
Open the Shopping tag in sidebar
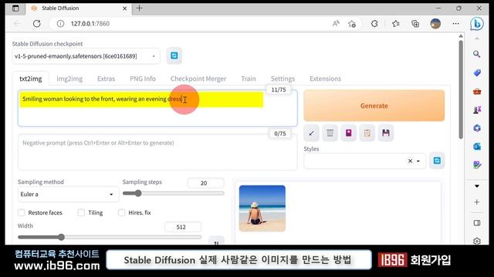click(477, 73)
